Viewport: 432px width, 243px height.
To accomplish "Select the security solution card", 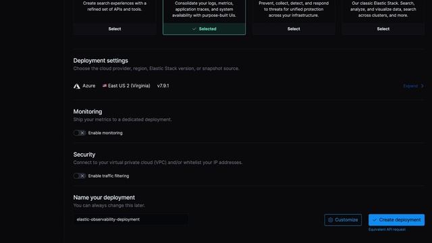I will pyautogui.click(x=294, y=29).
